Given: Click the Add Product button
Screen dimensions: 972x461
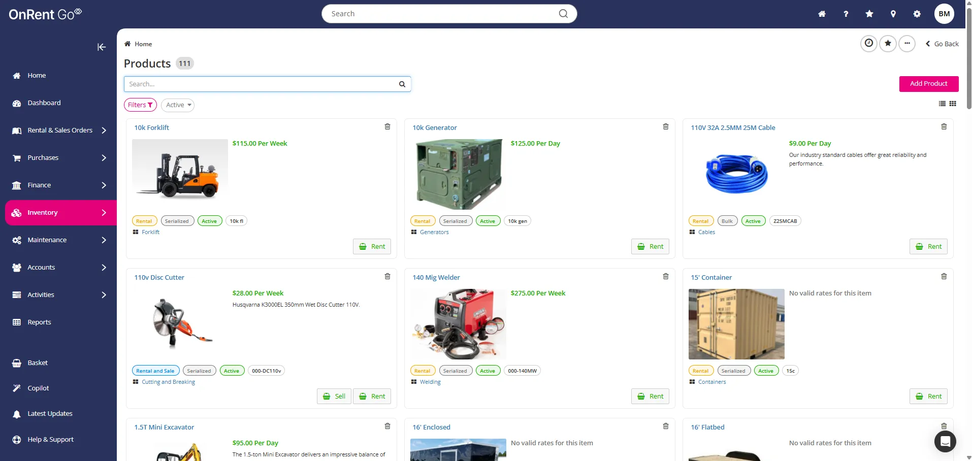Looking at the screenshot, I should tap(928, 84).
